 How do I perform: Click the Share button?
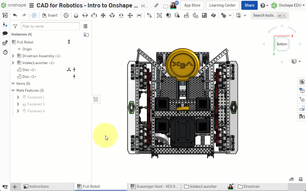249,5
